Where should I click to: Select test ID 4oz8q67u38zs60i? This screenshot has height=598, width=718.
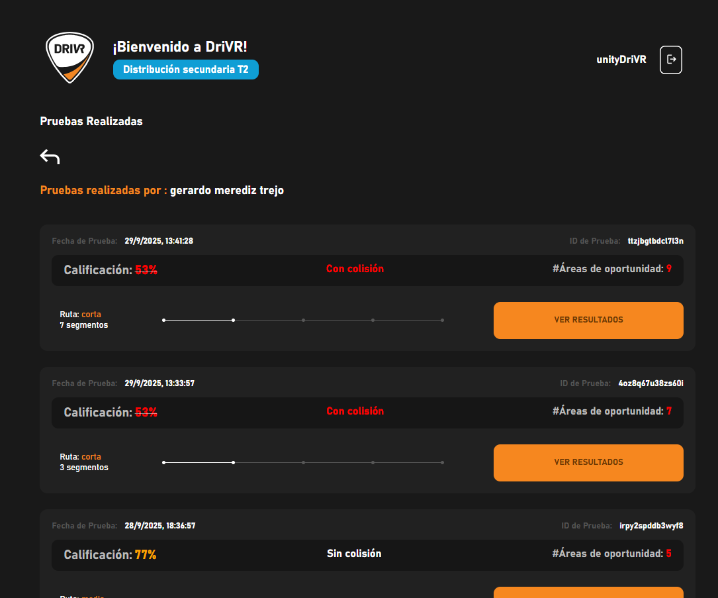[x=651, y=383]
